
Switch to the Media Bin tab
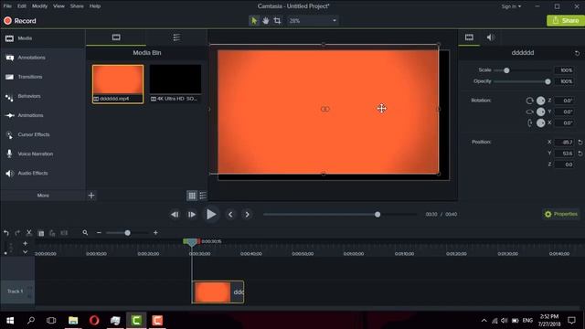(116, 37)
